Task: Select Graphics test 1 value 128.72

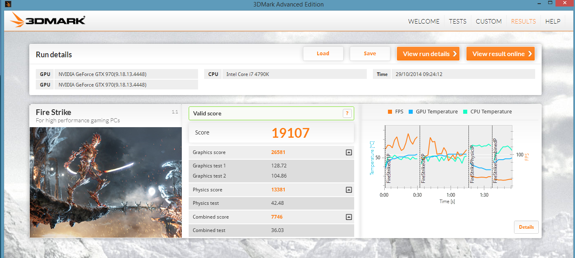Action: [x=279, y=166]
